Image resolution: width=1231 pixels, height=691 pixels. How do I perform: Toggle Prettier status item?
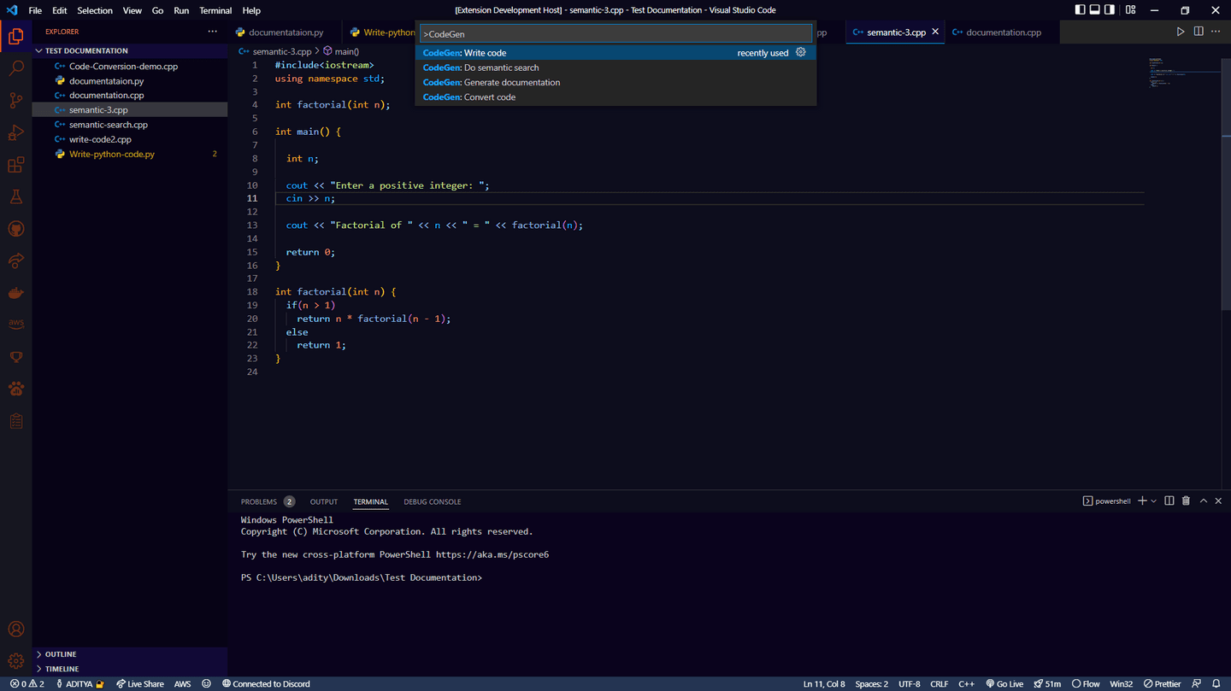point(1162,684)
